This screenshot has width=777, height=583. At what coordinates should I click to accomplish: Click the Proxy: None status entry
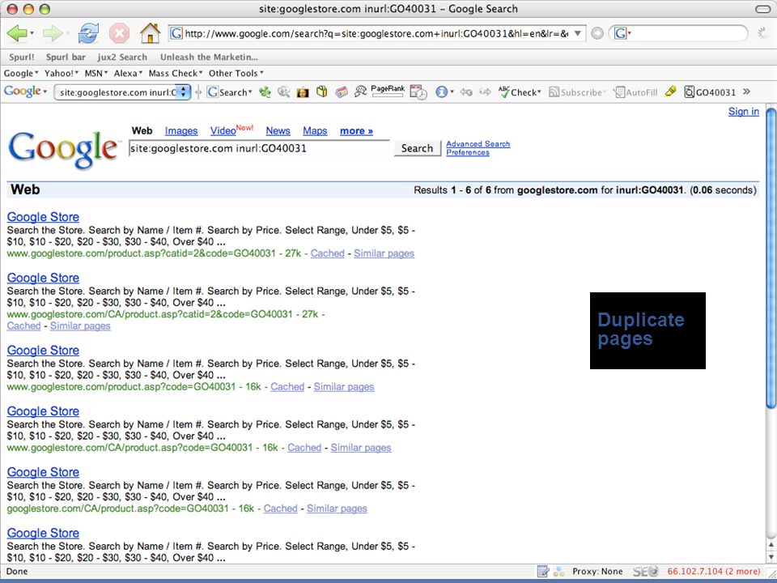click(597, 572)
